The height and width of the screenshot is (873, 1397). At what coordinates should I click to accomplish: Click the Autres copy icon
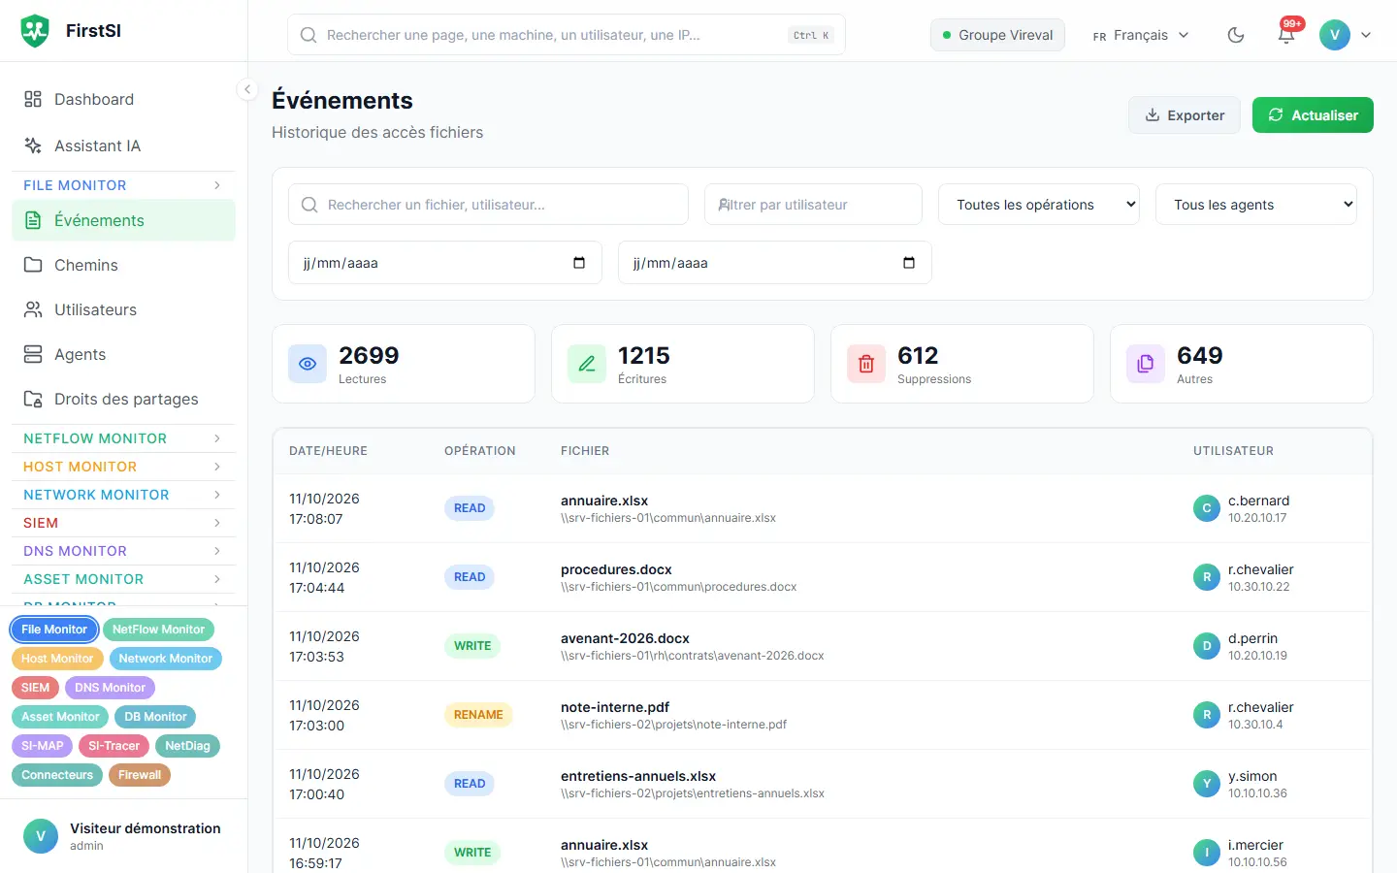coord(1146,364)
